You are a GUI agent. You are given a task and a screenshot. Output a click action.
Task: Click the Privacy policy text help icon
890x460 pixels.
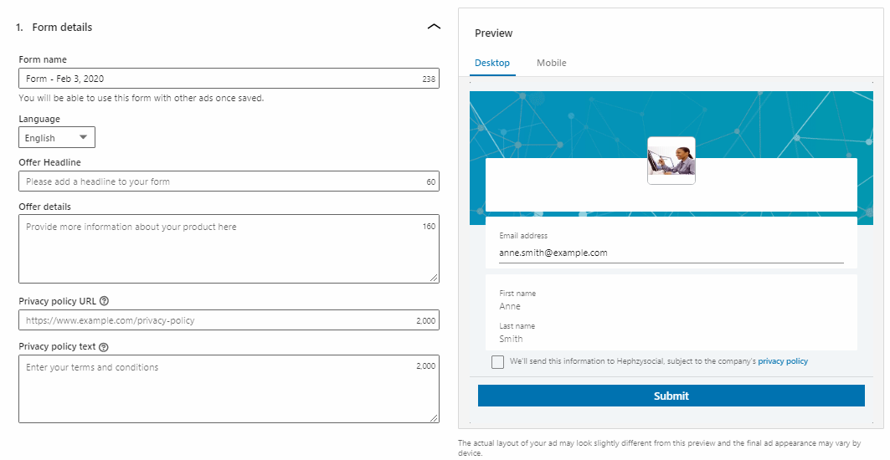point(103,347)
